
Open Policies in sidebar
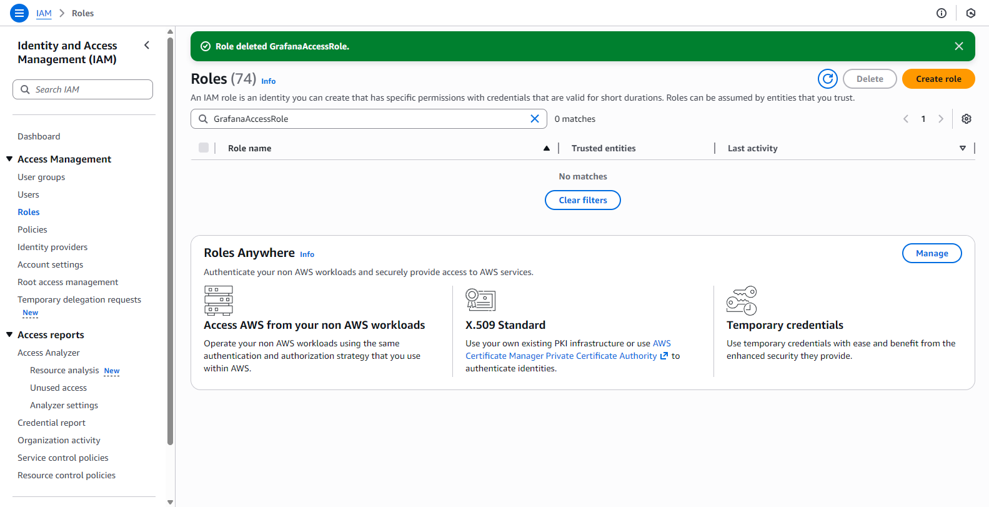[x=32, y=229]
